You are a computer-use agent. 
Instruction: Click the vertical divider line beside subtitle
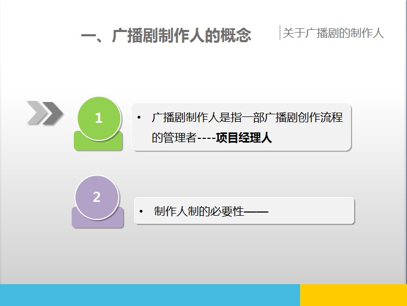[280, 33]
